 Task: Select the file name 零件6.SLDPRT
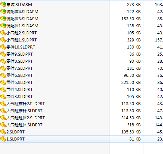[20, 75]
